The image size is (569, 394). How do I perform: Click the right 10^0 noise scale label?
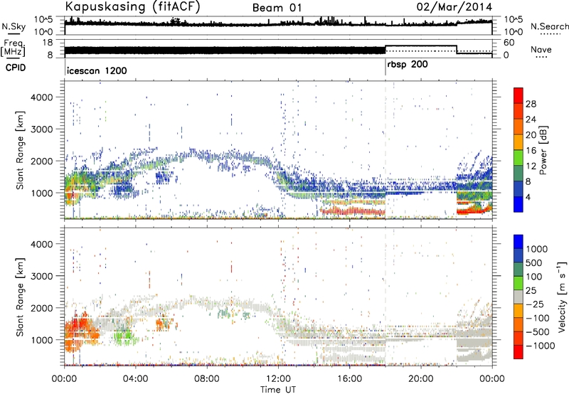tap(514, 32)
